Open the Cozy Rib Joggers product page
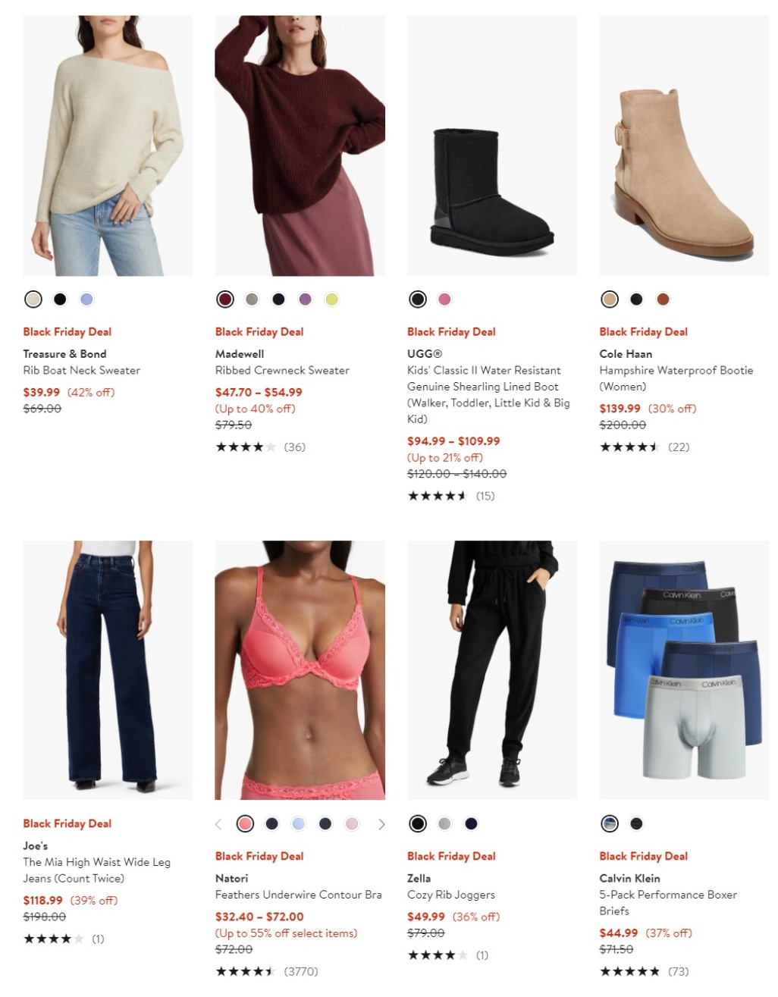Screen dimensions: 778x997 (451, 895)
